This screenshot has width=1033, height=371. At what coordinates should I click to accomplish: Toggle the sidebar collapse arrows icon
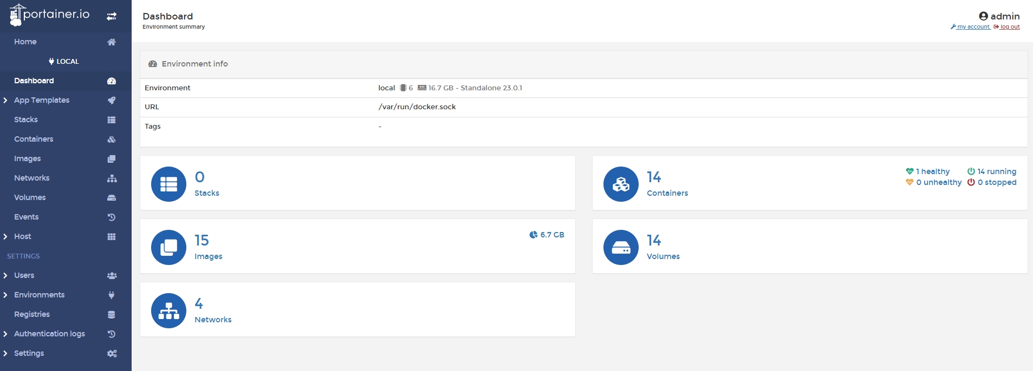(112, 17)
